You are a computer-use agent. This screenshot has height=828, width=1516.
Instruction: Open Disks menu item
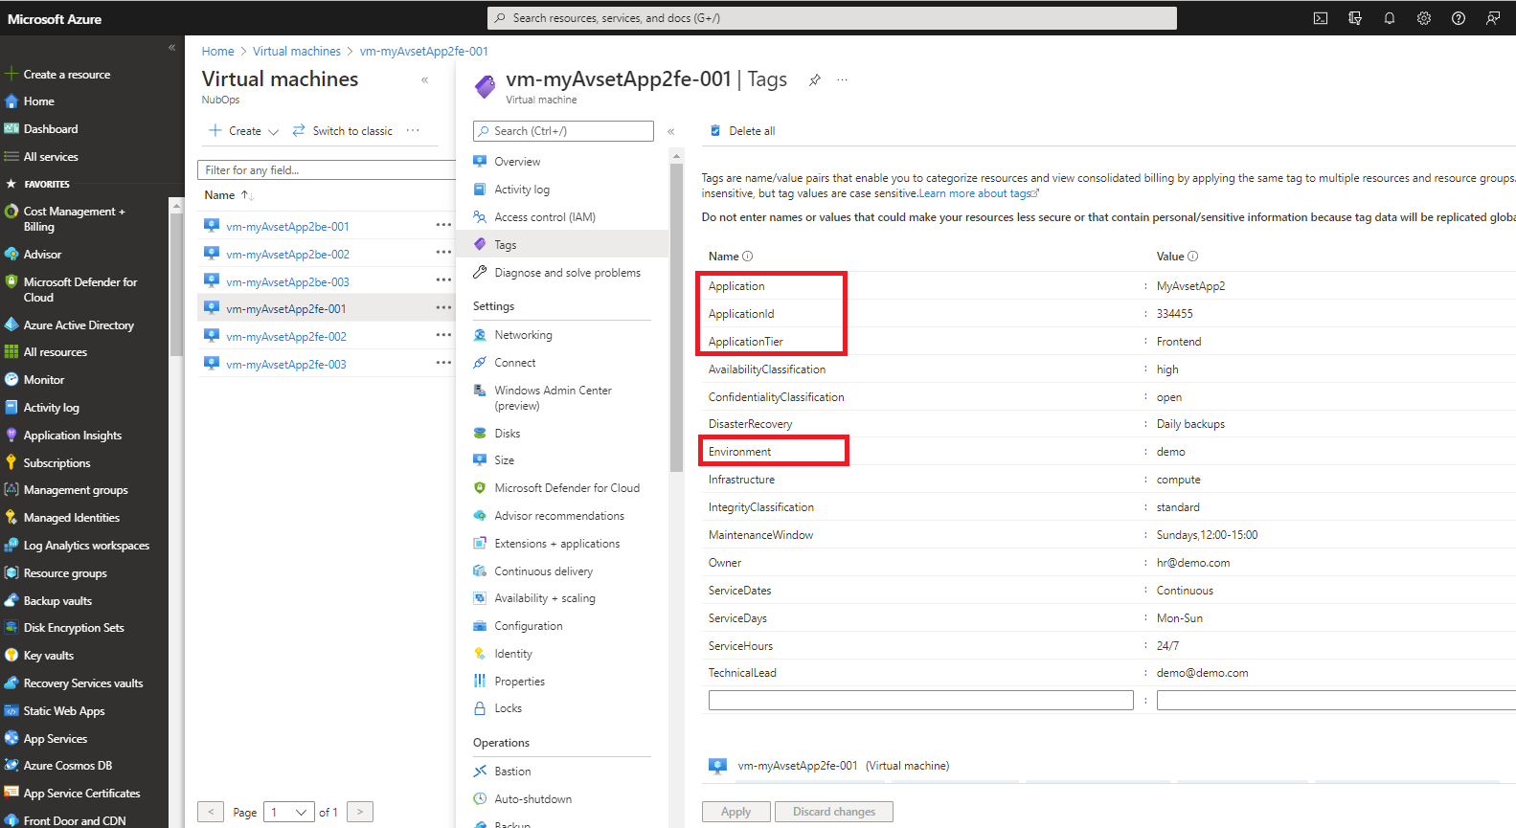(x=508, y=434)
